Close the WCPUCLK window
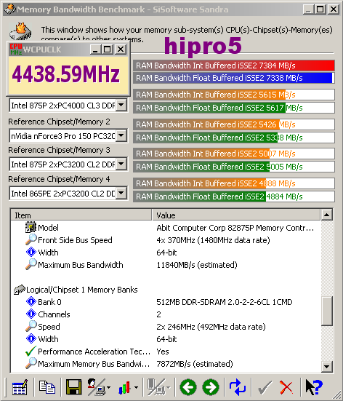 click(121, 49)
